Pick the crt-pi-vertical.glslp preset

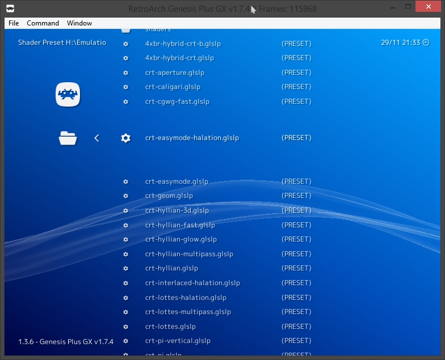[x=178, y=341]
